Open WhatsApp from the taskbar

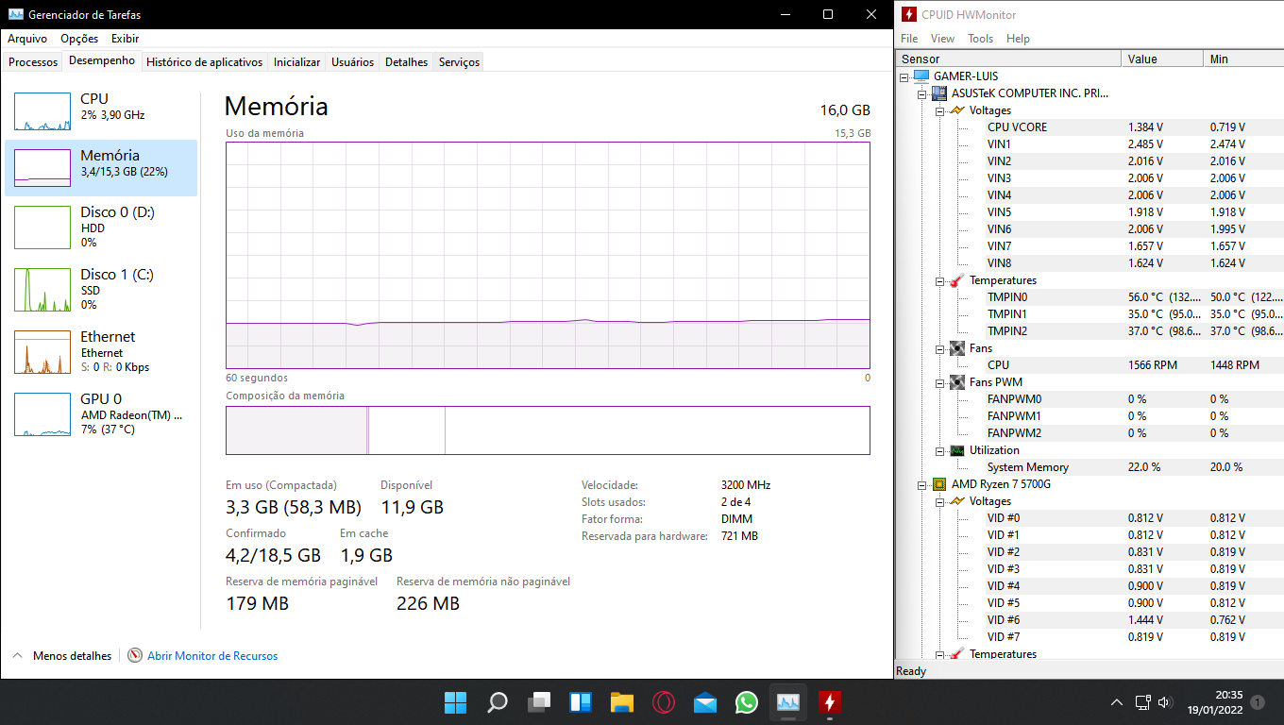click(747, 702)
